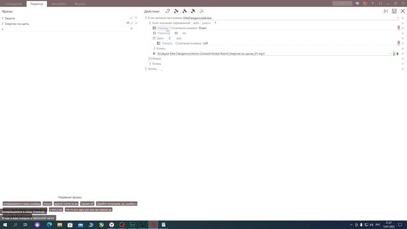Click the Left key combination value
The height and width of the screenshot is (229, 407).
pos(205,43)
